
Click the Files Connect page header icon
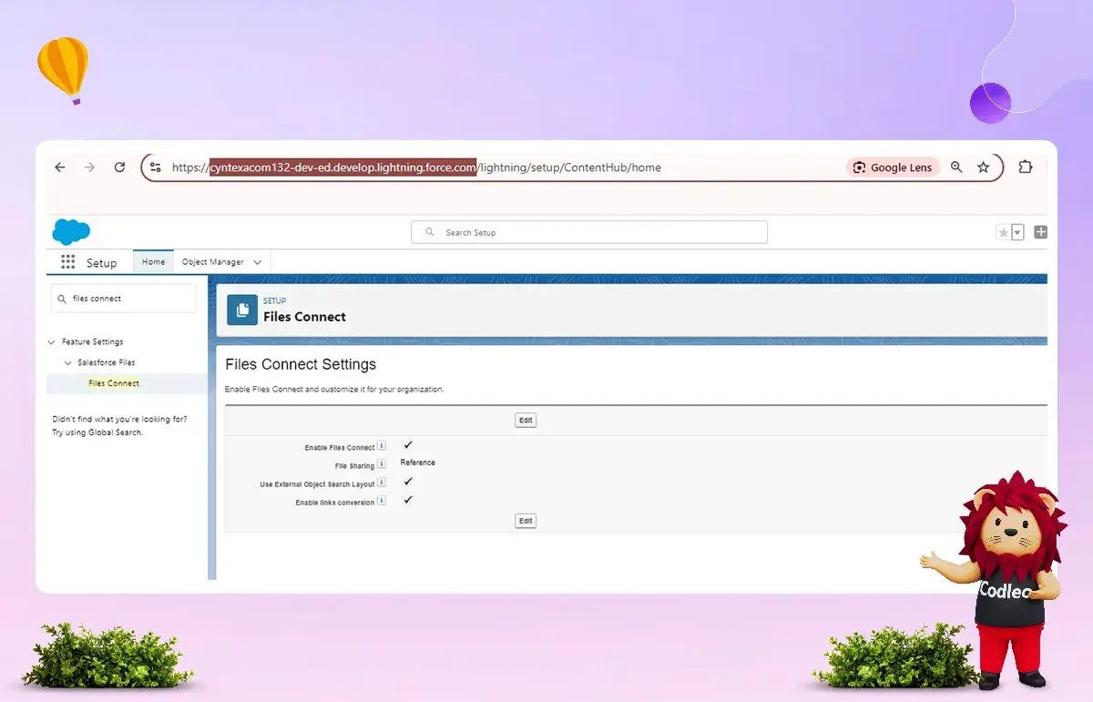pyautogui.click(x=241, y=310)
